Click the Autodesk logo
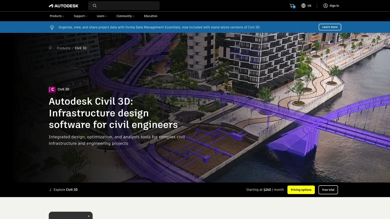Screen dimensions: 390x219 point(64,6)
